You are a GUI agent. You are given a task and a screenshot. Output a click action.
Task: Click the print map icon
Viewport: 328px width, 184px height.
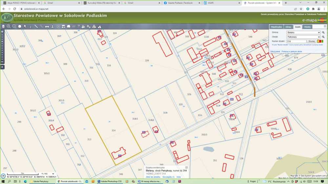pyautogui.click(x=58, y=26)
